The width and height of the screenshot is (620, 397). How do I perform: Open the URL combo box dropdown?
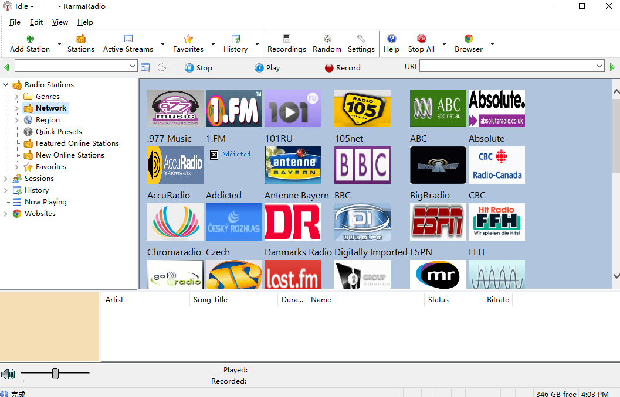point(599,67)
